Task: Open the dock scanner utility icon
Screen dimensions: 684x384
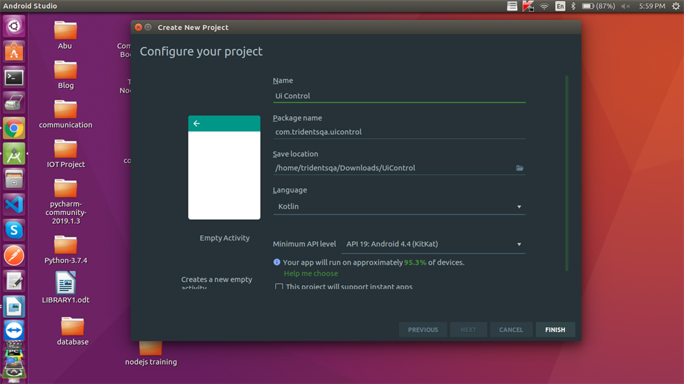Action: [14, 103]
